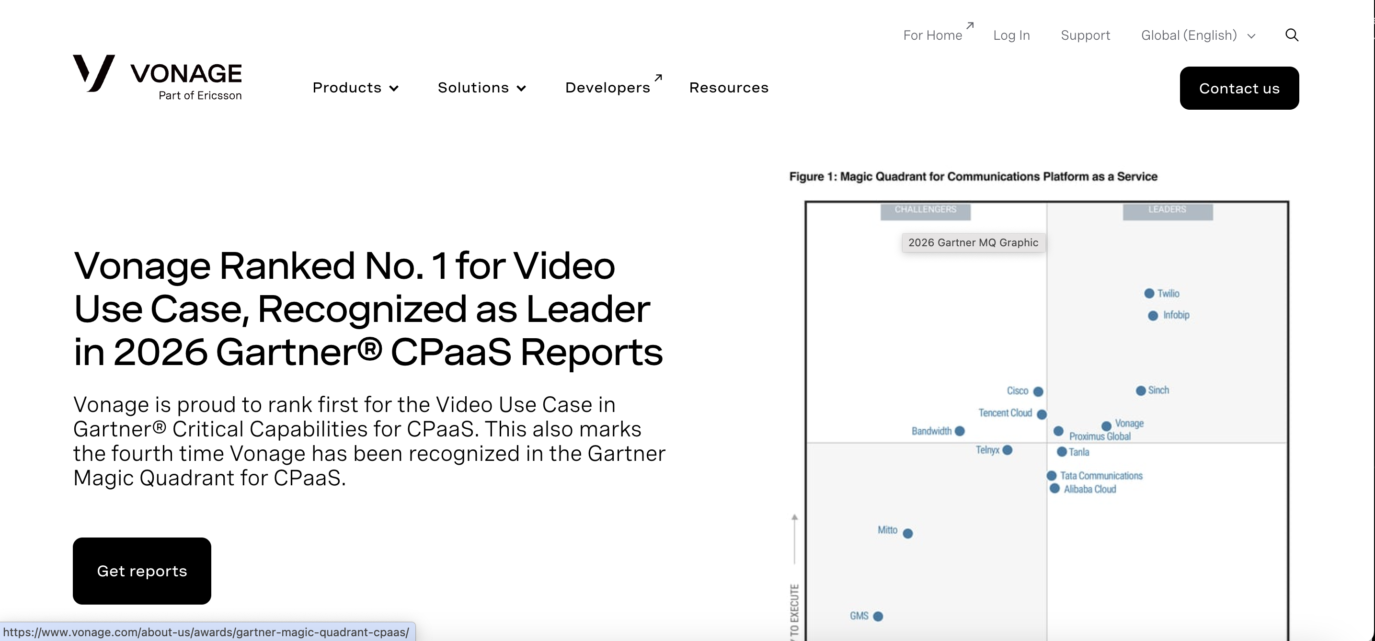Open the Log In link
The width and height of the screenshot is (1375, 641).
coord(1011,35)
